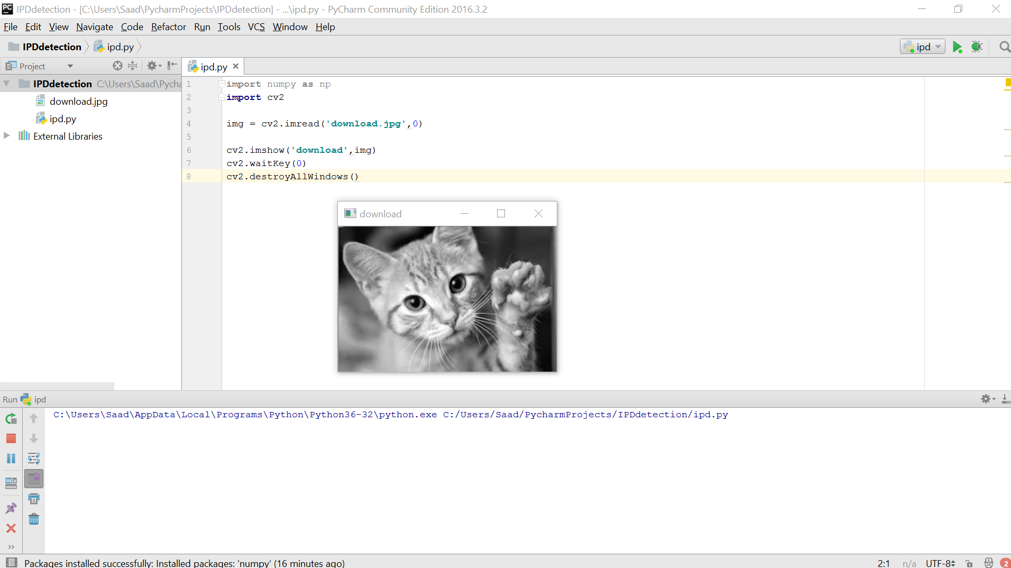Click the IPDdetection breadcrumb in navigation bar
The height and width of the screenshot is (568, 1011).
pos(52,47)
